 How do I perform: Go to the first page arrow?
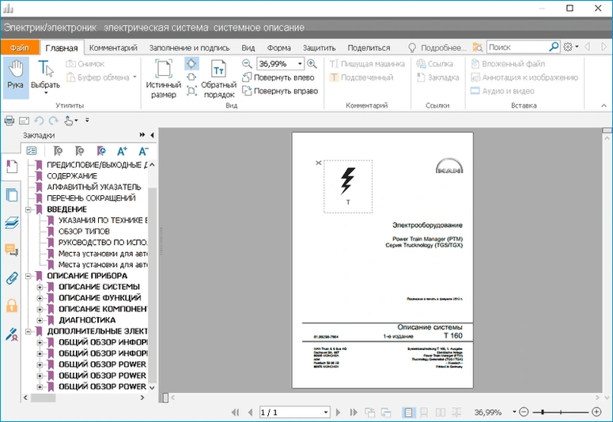235,412
